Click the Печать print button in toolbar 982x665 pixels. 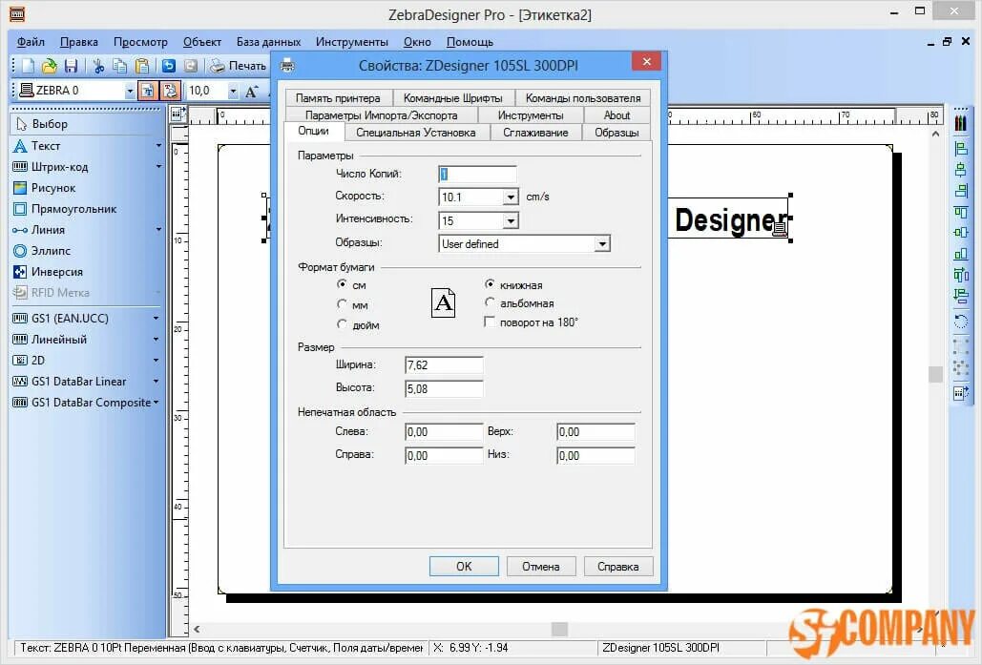coord(238,66)
